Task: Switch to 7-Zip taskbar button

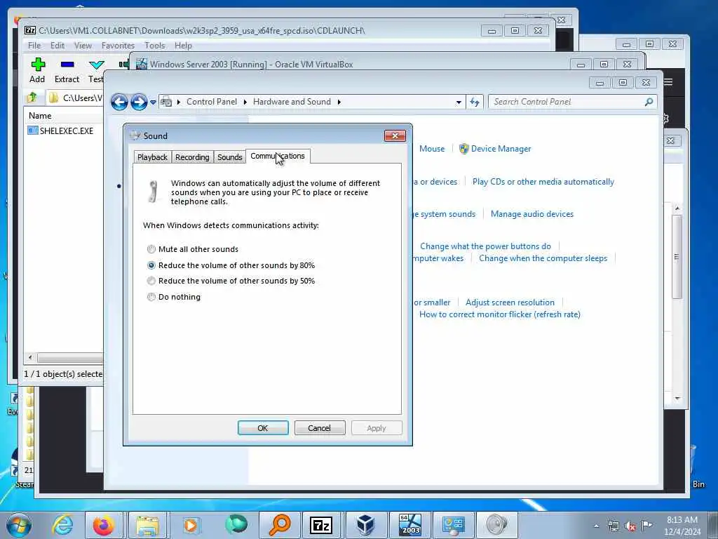Action: coord(321,525)
